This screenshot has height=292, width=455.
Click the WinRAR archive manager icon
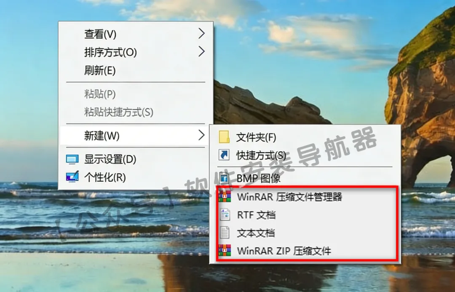tap(225, 196)
